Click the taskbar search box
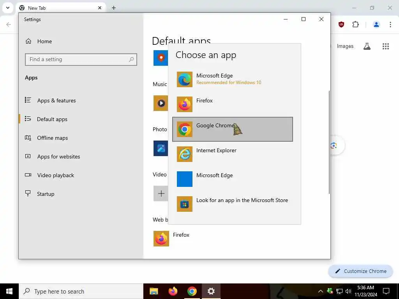Viewport: 399px width, 299px height. pos(81,291)
